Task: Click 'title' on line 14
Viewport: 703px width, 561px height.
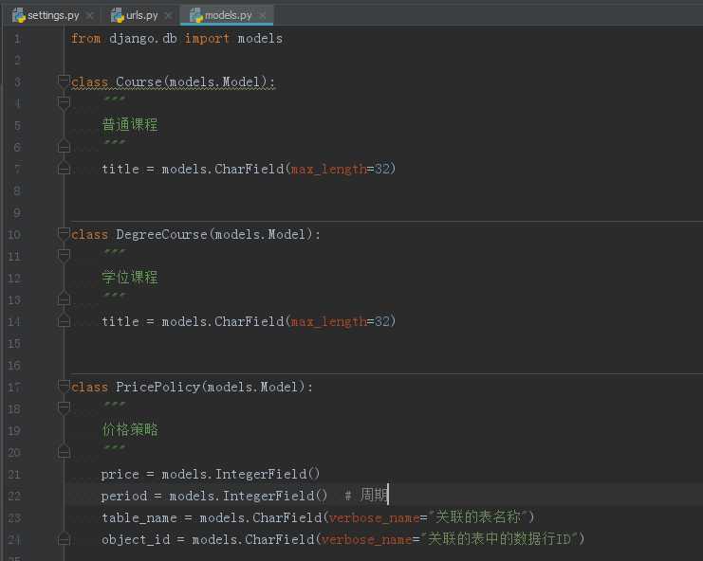Action: (x=120, y=321)
